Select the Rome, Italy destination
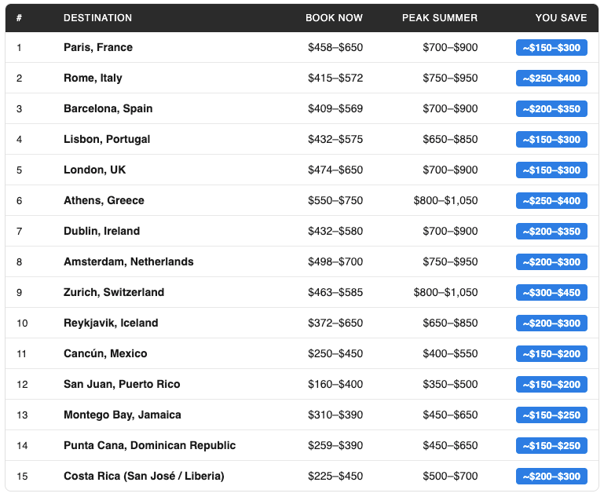 click(93, 78)
